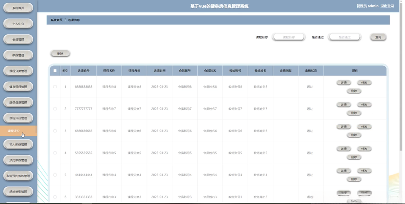Open 详情 for row 课程名称4
This screenshot has width=405, height=204.
pyautogui.click(x=343, y=171)
